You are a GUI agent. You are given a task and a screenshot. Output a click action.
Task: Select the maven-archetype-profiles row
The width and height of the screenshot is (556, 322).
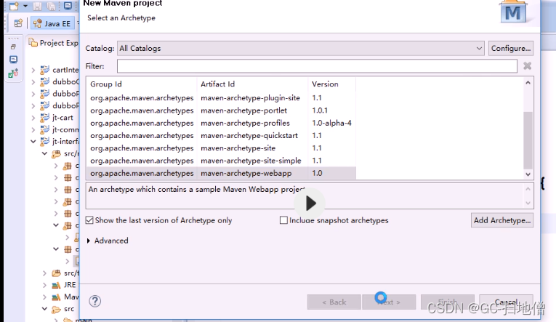221,123
